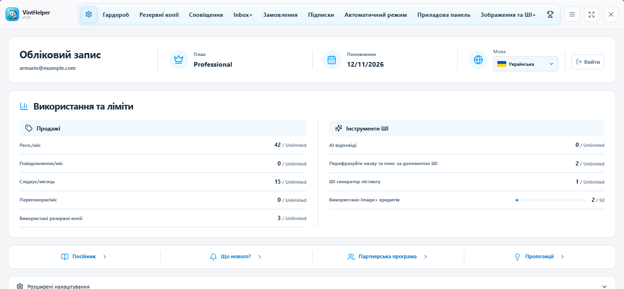Image resolution: width=624 pixels, height=289 pixels.
Task: Click the Слідкує/місяць row label
Action: 37,182
